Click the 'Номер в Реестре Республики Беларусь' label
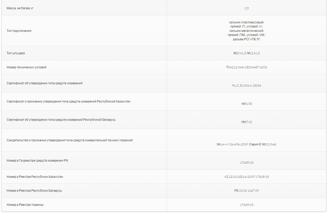Image resolution: width=328 pixels, height=213 pixels. 34,191
